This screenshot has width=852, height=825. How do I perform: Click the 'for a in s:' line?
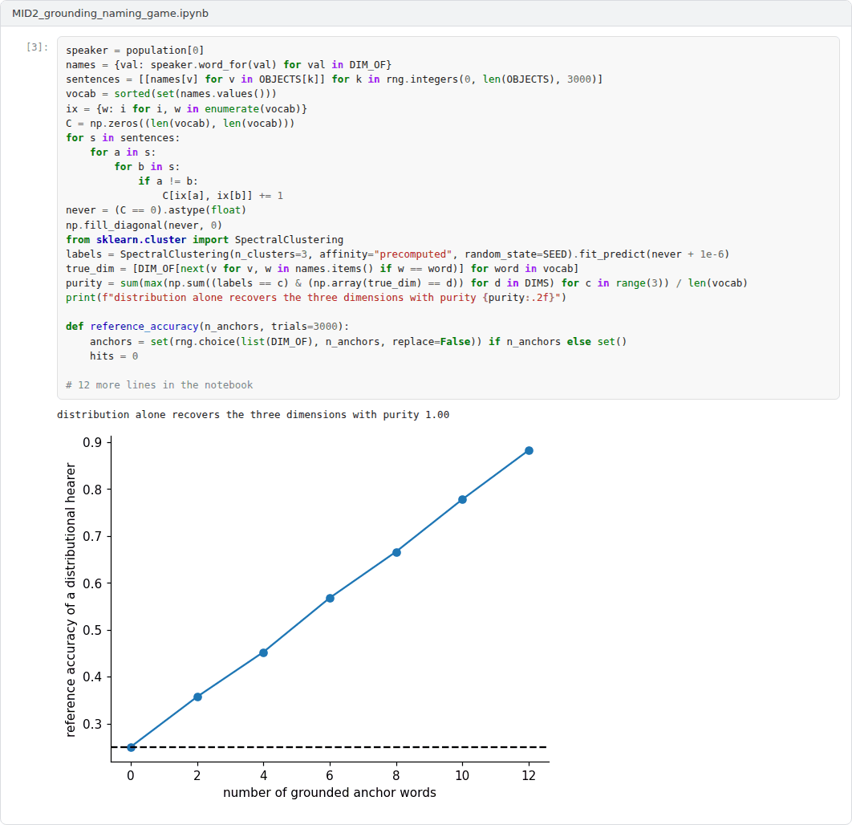[123, 152]
